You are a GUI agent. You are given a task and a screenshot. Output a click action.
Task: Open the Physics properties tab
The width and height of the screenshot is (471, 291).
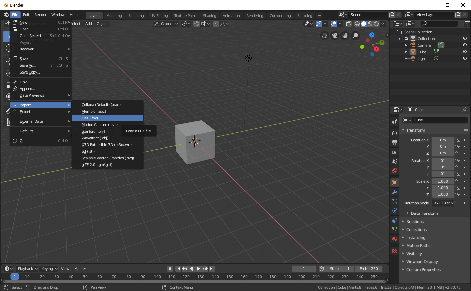(x=395, y=211)
